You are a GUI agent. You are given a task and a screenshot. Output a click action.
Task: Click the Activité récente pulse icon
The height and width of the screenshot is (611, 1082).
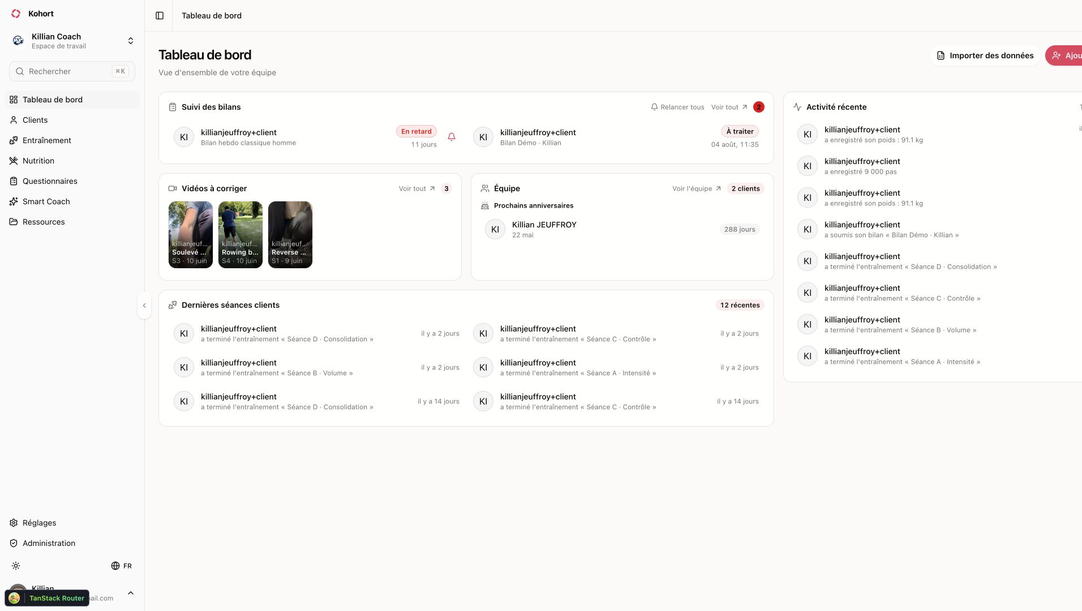tap(797, 107)
